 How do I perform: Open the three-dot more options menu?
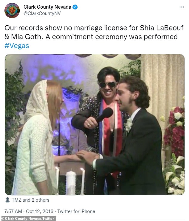click(182, 7)
